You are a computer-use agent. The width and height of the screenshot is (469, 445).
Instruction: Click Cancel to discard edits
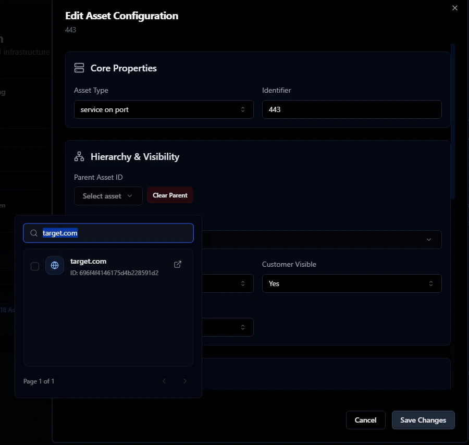click(x=365, y=420)
